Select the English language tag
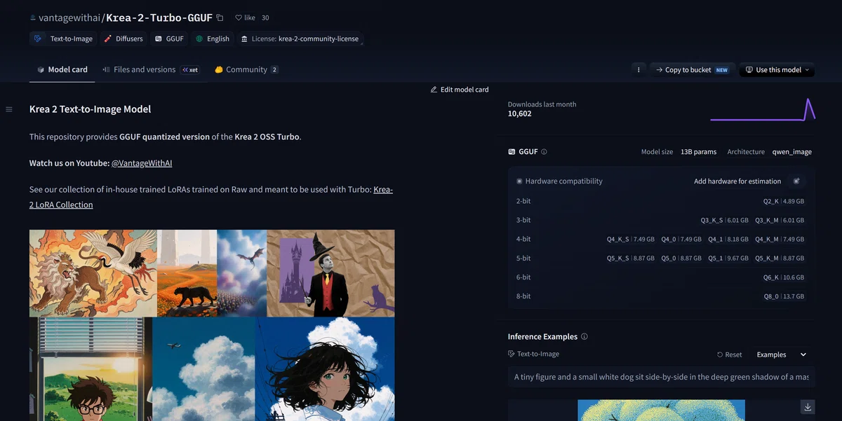This screenshot has height=421, width=842. click(213, 39)
